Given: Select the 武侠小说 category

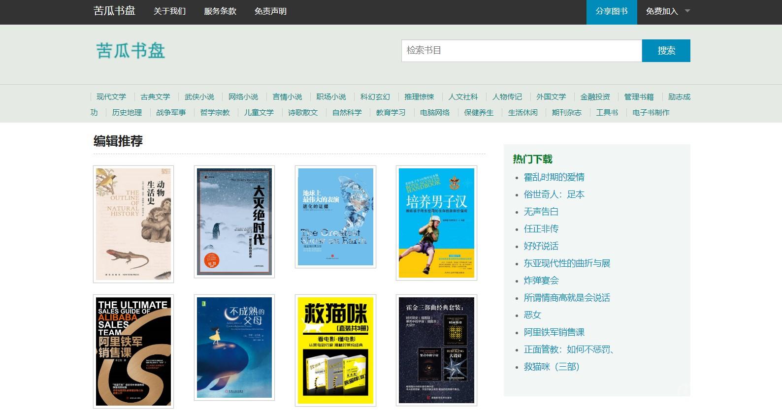Looking at the screenshot, I should coord(199,97).
